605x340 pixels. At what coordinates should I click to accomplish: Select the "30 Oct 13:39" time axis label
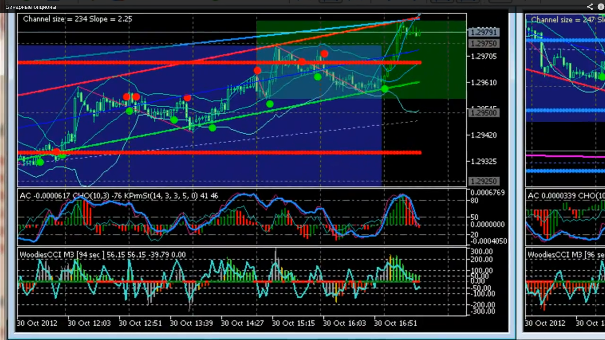192,323
